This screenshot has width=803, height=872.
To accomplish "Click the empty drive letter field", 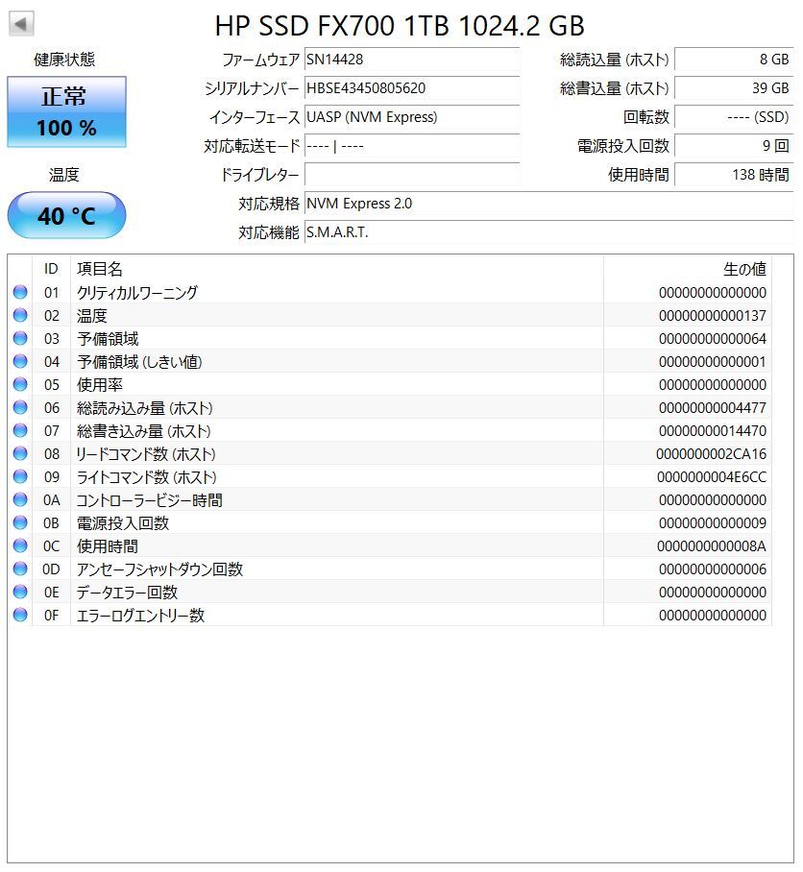I will 412,175.
